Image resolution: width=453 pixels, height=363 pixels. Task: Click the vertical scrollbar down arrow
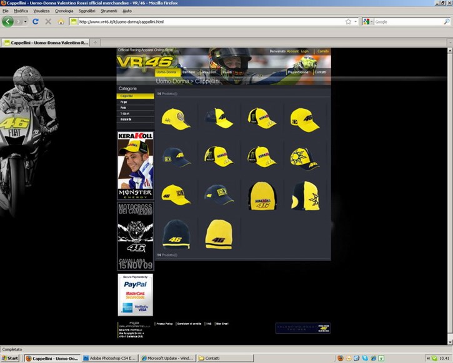[x=450, y=342]
